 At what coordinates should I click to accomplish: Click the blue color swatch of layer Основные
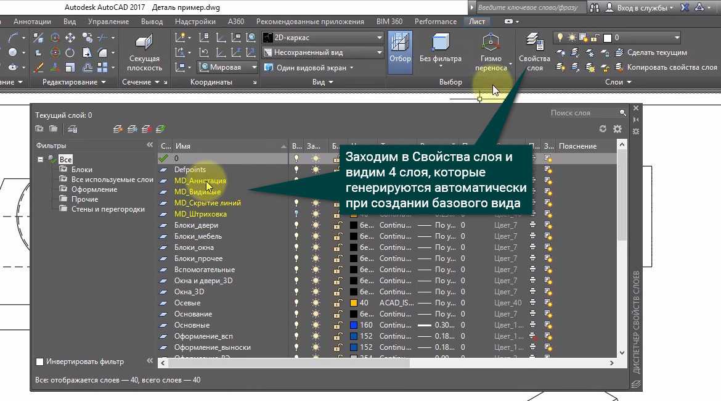(x=354, y=325)
